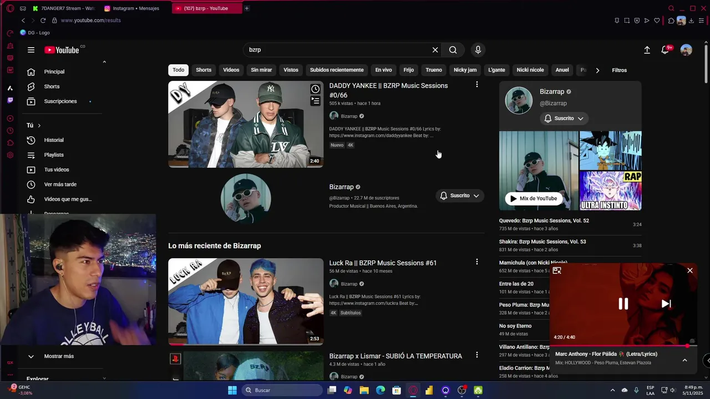Viewport: 710px width, 399px height.
Task: Close the miniplayer
Action: tap(690, 270)
